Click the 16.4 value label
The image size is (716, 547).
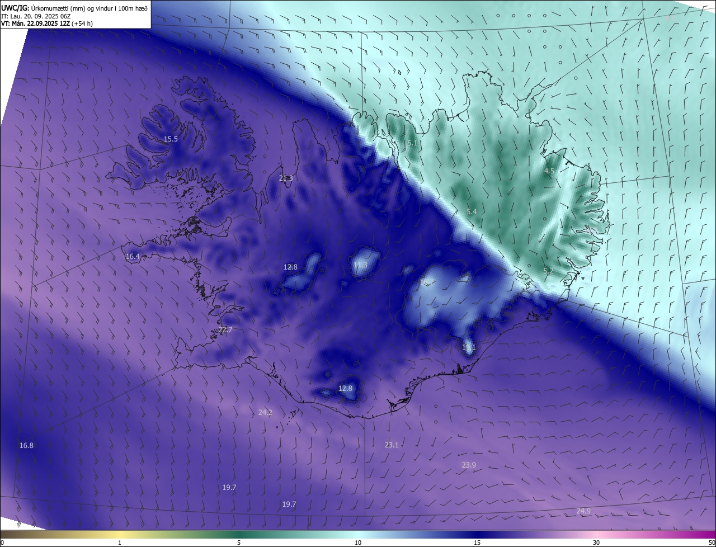133,257
